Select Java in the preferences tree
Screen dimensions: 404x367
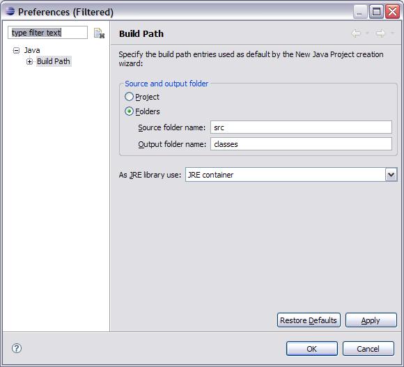[x=32, y=50]
